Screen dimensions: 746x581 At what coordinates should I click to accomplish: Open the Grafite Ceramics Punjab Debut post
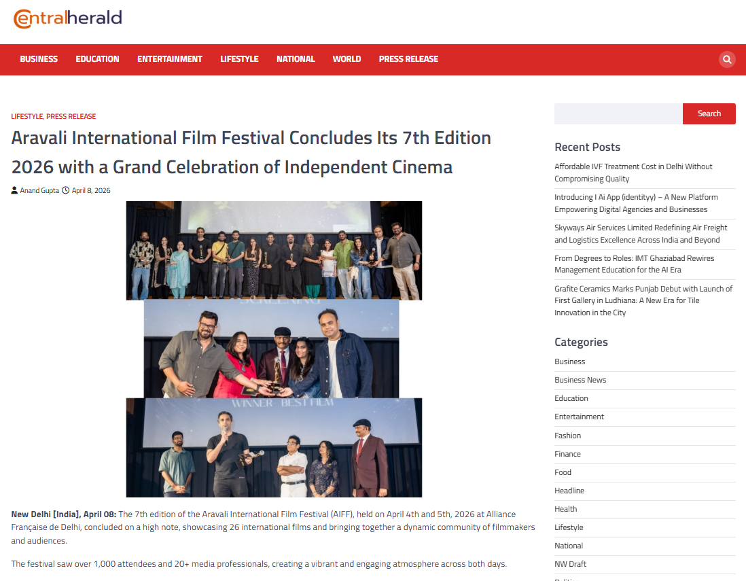click(x=643, y=300)
